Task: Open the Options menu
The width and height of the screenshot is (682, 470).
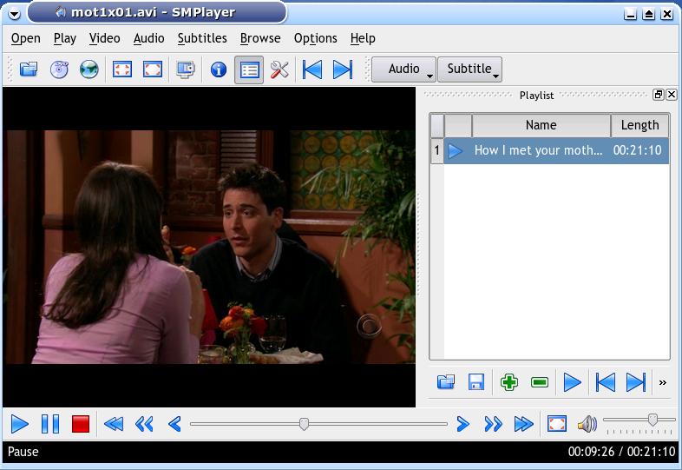Action: 315,38
